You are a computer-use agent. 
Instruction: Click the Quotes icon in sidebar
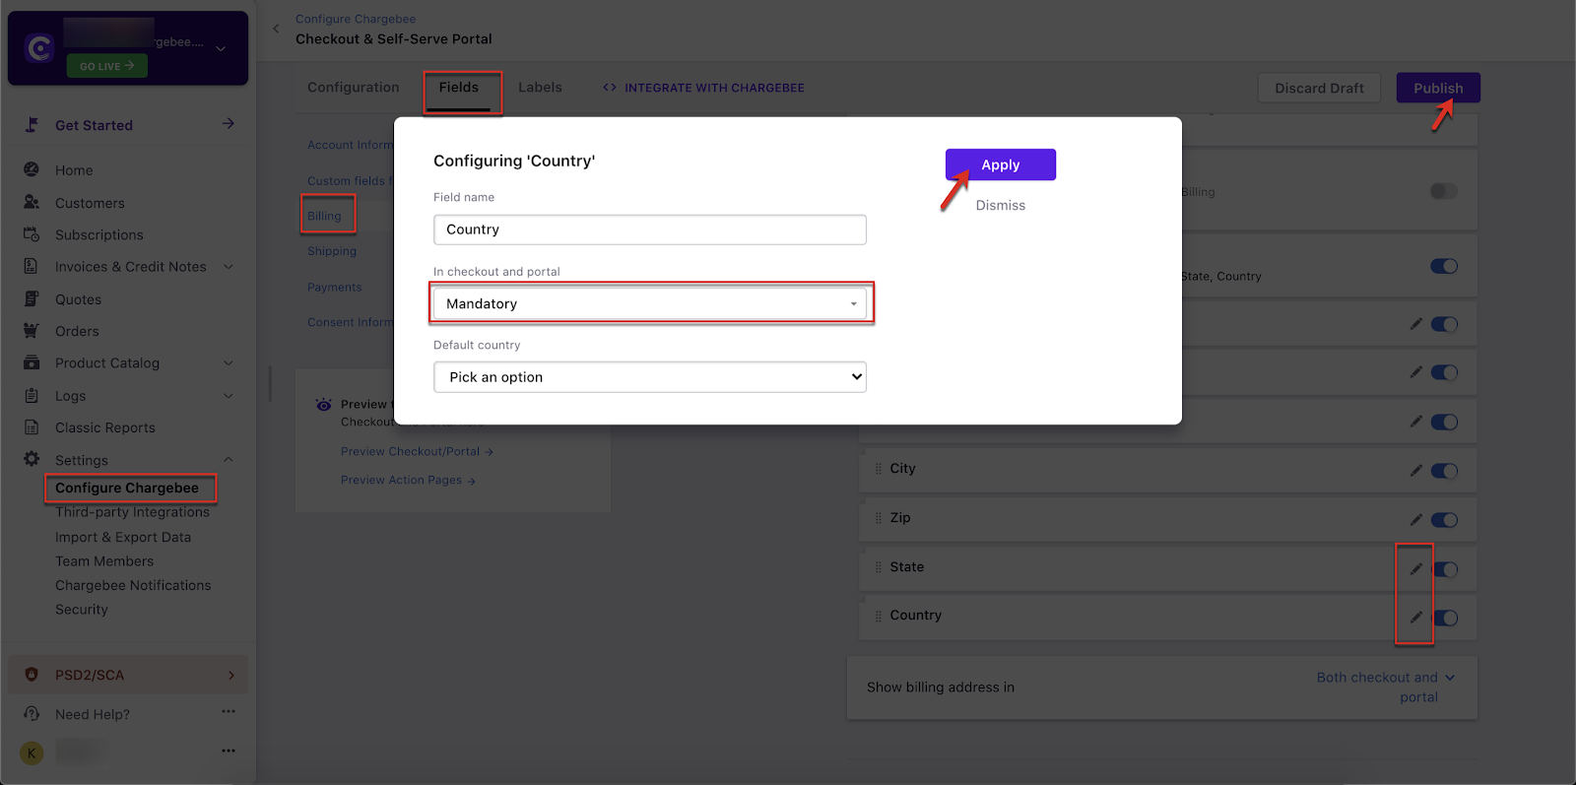click(x=32, y=298)
